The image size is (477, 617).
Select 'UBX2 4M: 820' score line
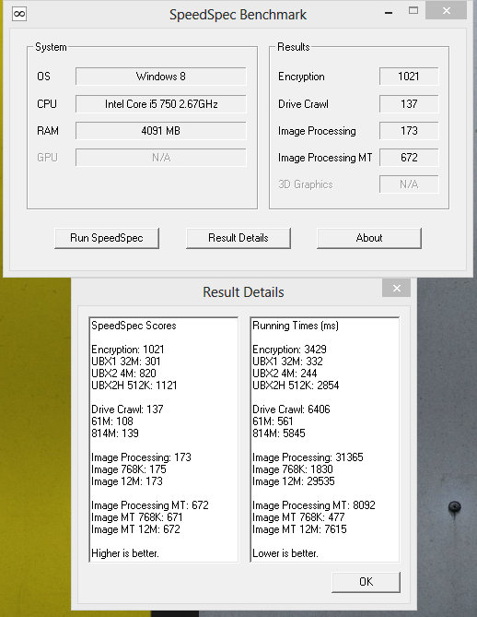(123, 373)
